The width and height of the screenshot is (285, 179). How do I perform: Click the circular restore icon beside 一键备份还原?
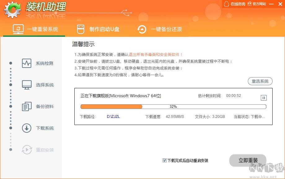[x=142, y=29]
